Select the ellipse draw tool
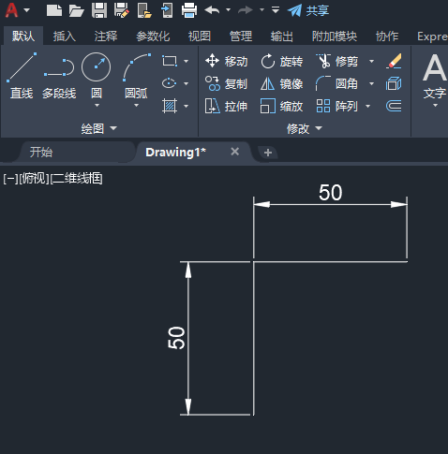Viewport: 448px width, 454px height. point(169,83)
